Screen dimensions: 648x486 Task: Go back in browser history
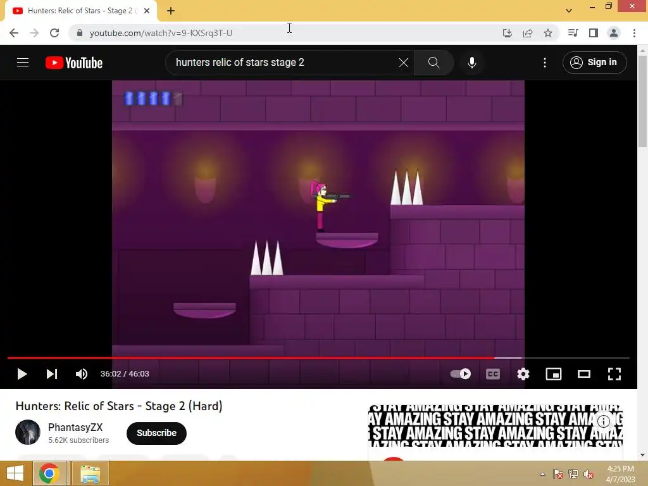click(14, 33)
